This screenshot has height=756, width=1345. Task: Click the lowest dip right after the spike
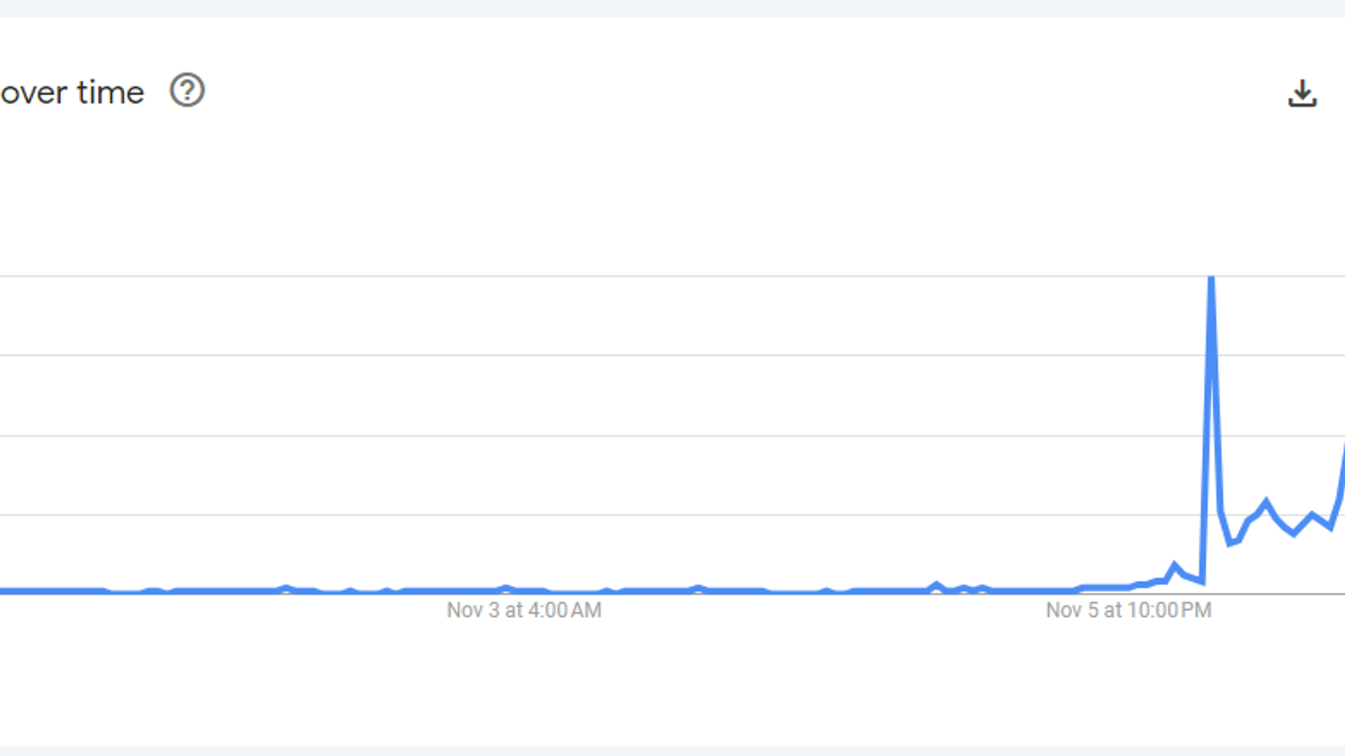click(1230, 543)
